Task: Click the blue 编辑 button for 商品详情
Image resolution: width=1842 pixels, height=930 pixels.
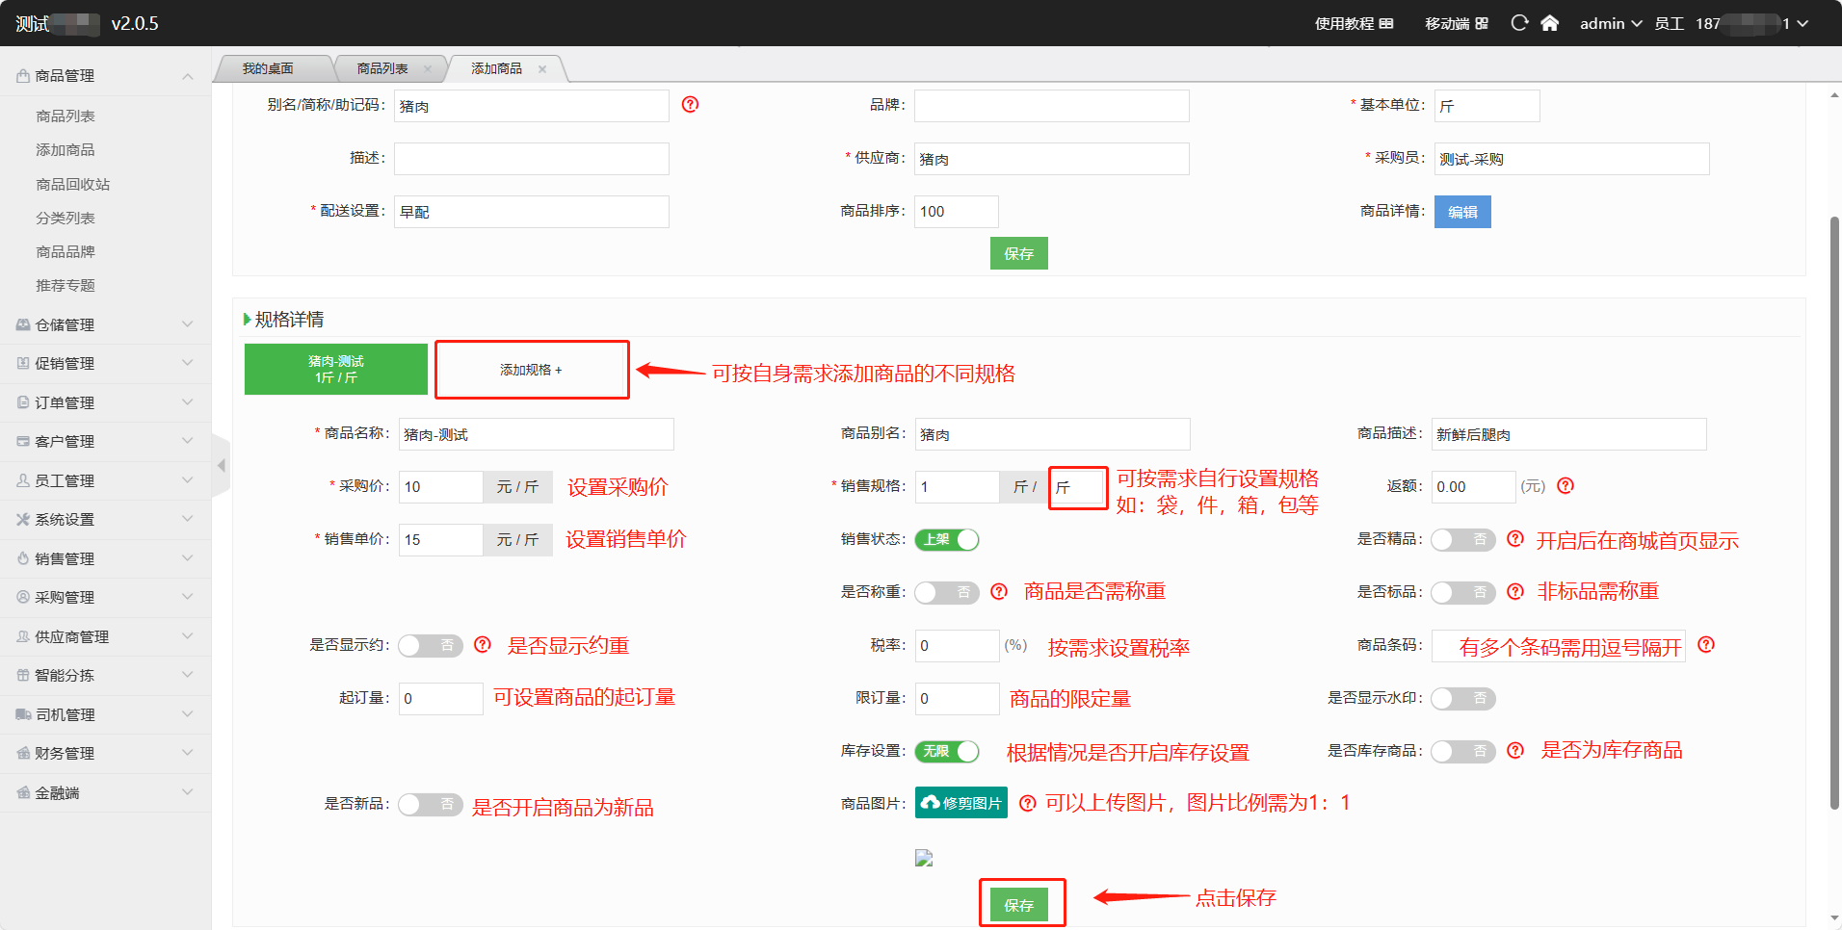Action: [x=1462, y=212]
